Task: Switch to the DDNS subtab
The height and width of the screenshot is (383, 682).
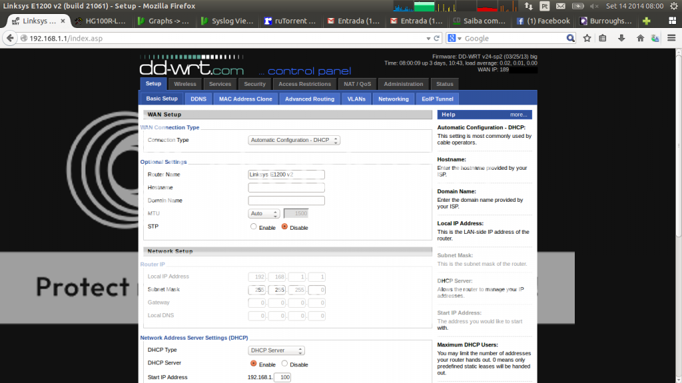Action: pyautogui.click(x=198, y=99)
